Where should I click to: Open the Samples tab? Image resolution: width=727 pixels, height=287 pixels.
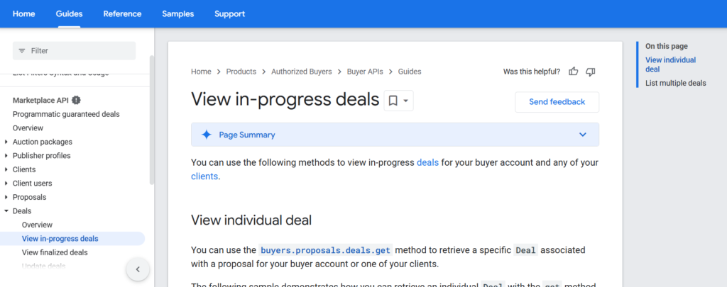(x=177, y=13)
